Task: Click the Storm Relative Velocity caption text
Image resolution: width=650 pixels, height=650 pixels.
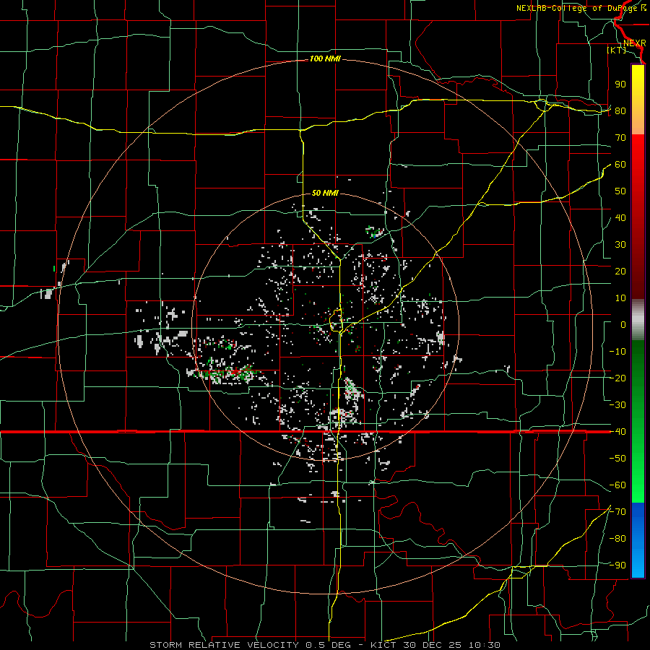Action: coord(324,645)
